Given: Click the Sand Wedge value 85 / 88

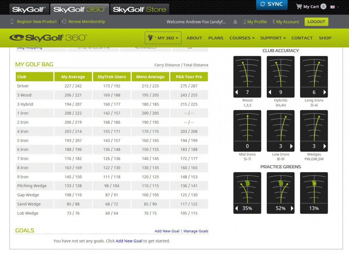Looking at the screenshot, I should 73,204.
